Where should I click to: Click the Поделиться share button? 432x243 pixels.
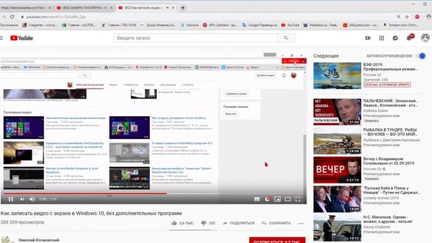tap(238, 223)
